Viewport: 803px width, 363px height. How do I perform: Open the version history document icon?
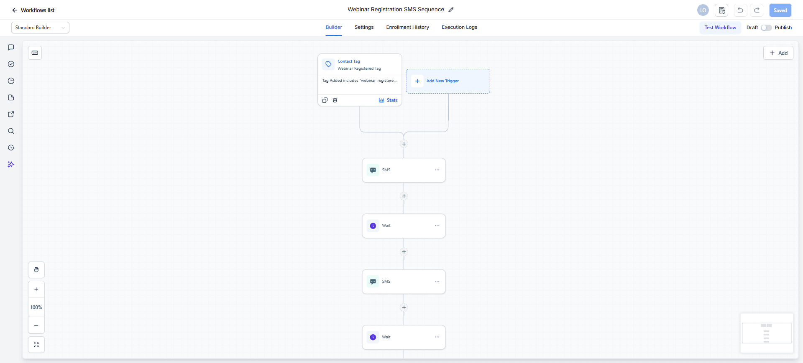click(722, 10)
